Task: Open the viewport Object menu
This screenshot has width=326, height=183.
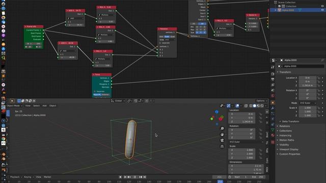Action: [52, 106]
